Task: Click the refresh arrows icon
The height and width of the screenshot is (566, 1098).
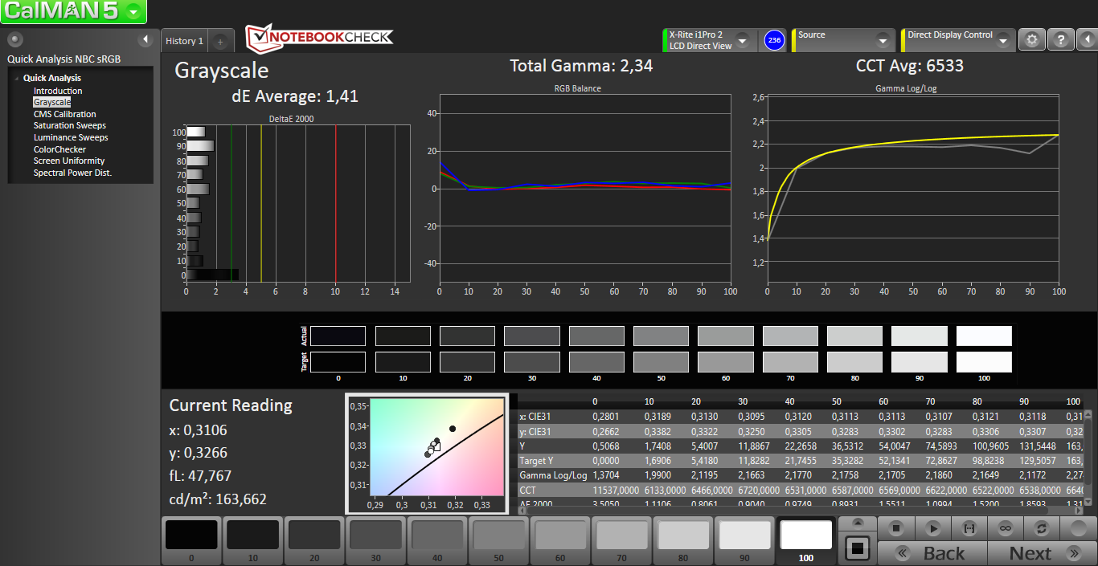Action: tap(1042, 528)
